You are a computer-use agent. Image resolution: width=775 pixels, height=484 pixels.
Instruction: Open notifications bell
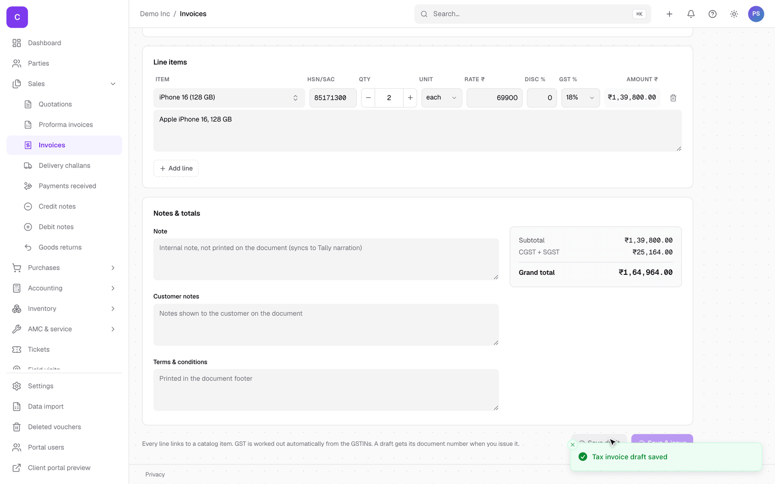coord(691,14)
